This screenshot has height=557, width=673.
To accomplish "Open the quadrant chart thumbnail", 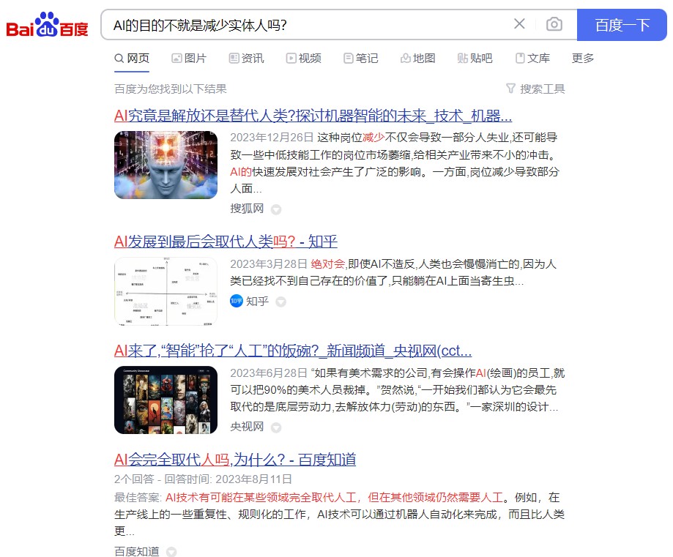I will click(x=166, y=291).
